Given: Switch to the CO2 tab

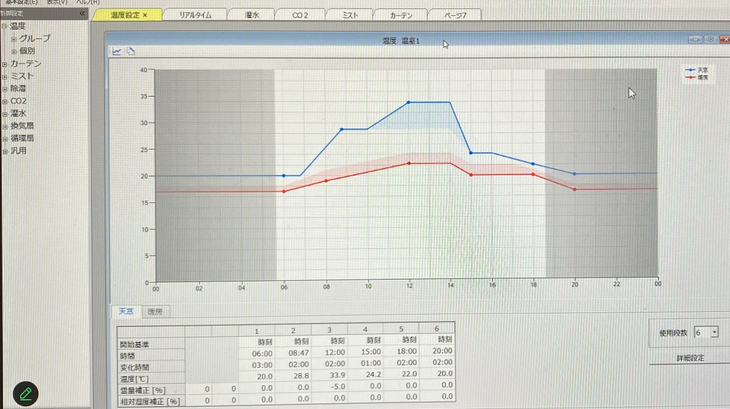Looking at the screenshot, I should [x=300, y=15].
